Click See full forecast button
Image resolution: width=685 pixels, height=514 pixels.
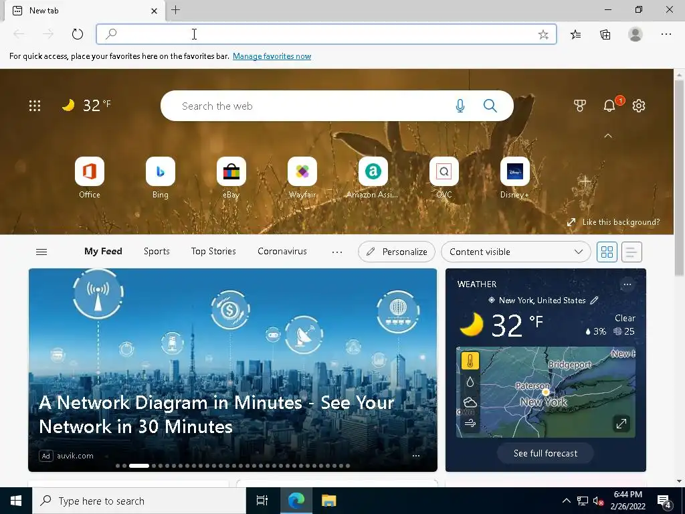(545, 453)
